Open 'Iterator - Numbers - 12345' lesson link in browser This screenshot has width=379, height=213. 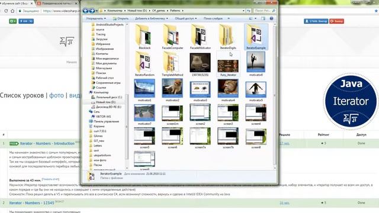[x=31, y=203]
